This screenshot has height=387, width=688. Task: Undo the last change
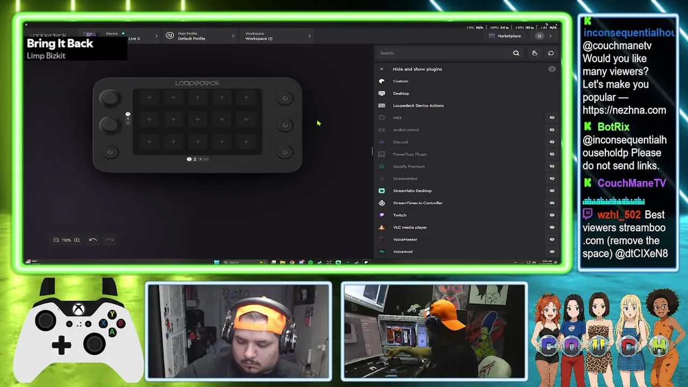click(92, 240)
